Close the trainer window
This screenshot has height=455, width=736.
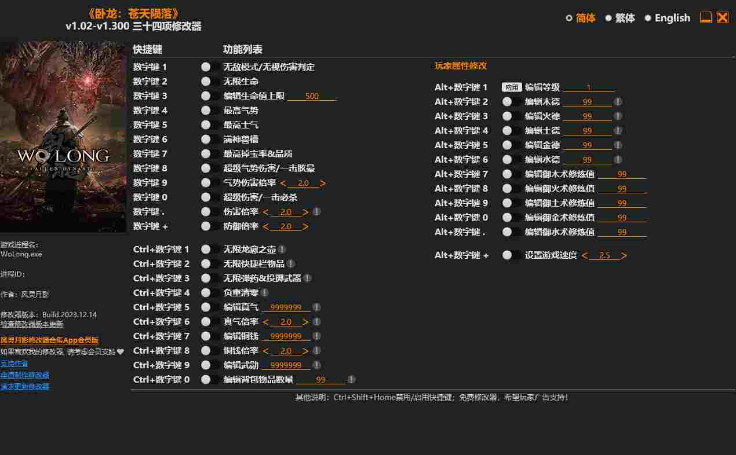coord(723,17)
